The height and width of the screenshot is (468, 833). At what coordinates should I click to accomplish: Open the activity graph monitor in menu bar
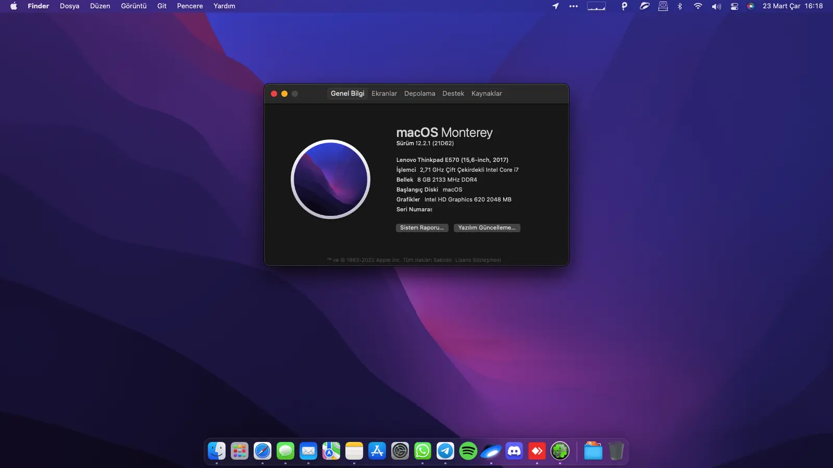(x=596, y=6)
